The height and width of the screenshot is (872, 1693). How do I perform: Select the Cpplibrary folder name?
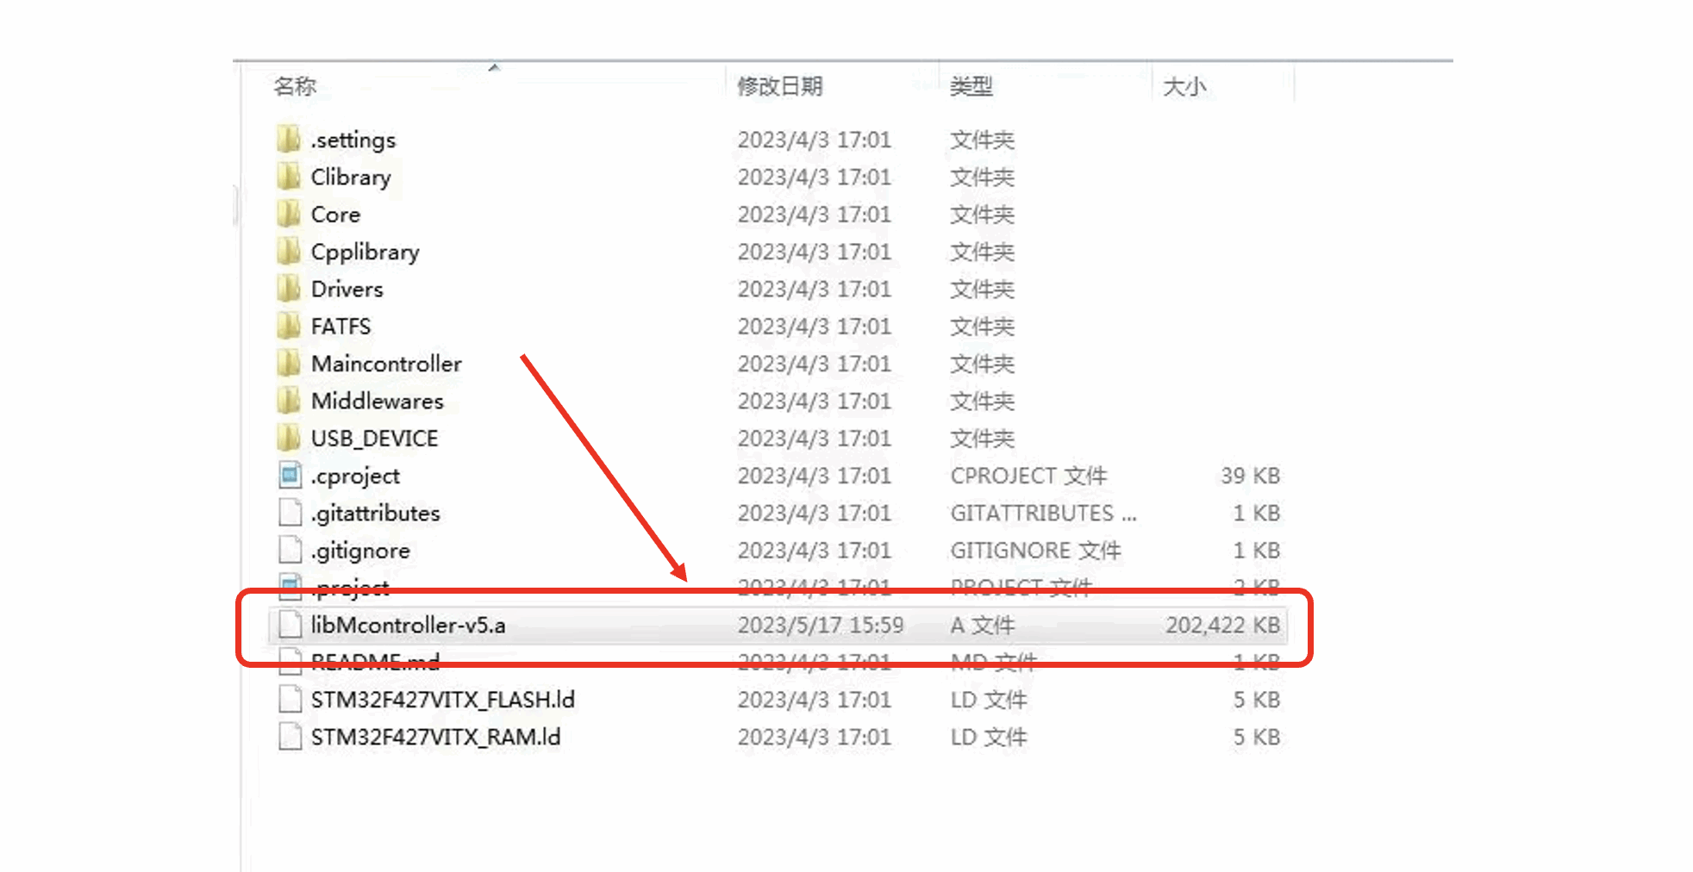point(365,252)
